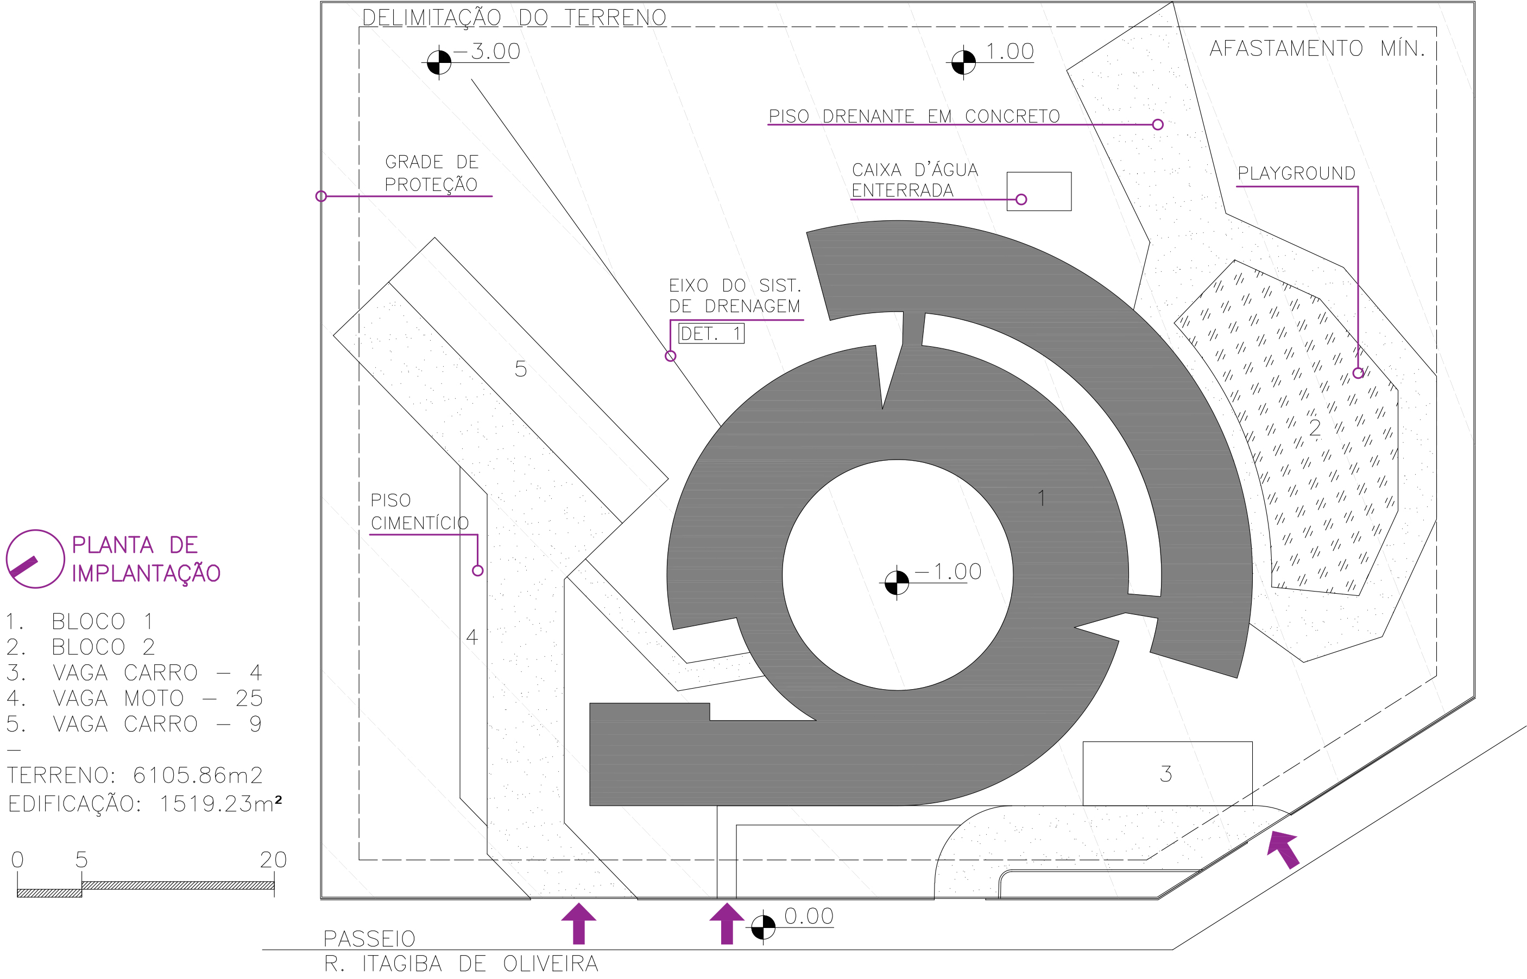Click the 0.00 elevation value

[809, 916]
